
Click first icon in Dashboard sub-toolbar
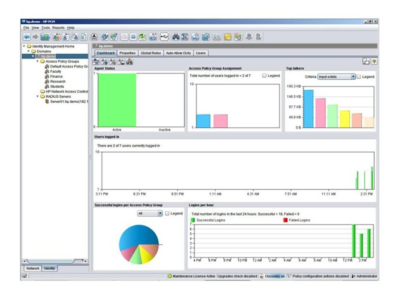pos(96,61)
